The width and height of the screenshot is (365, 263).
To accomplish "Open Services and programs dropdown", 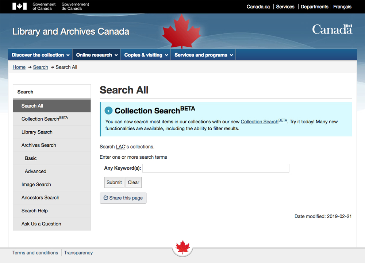I will [x=203, y=55].
